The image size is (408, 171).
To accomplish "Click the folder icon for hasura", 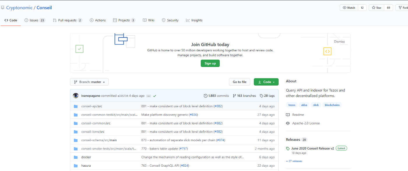I will click(x=76, y=166).
